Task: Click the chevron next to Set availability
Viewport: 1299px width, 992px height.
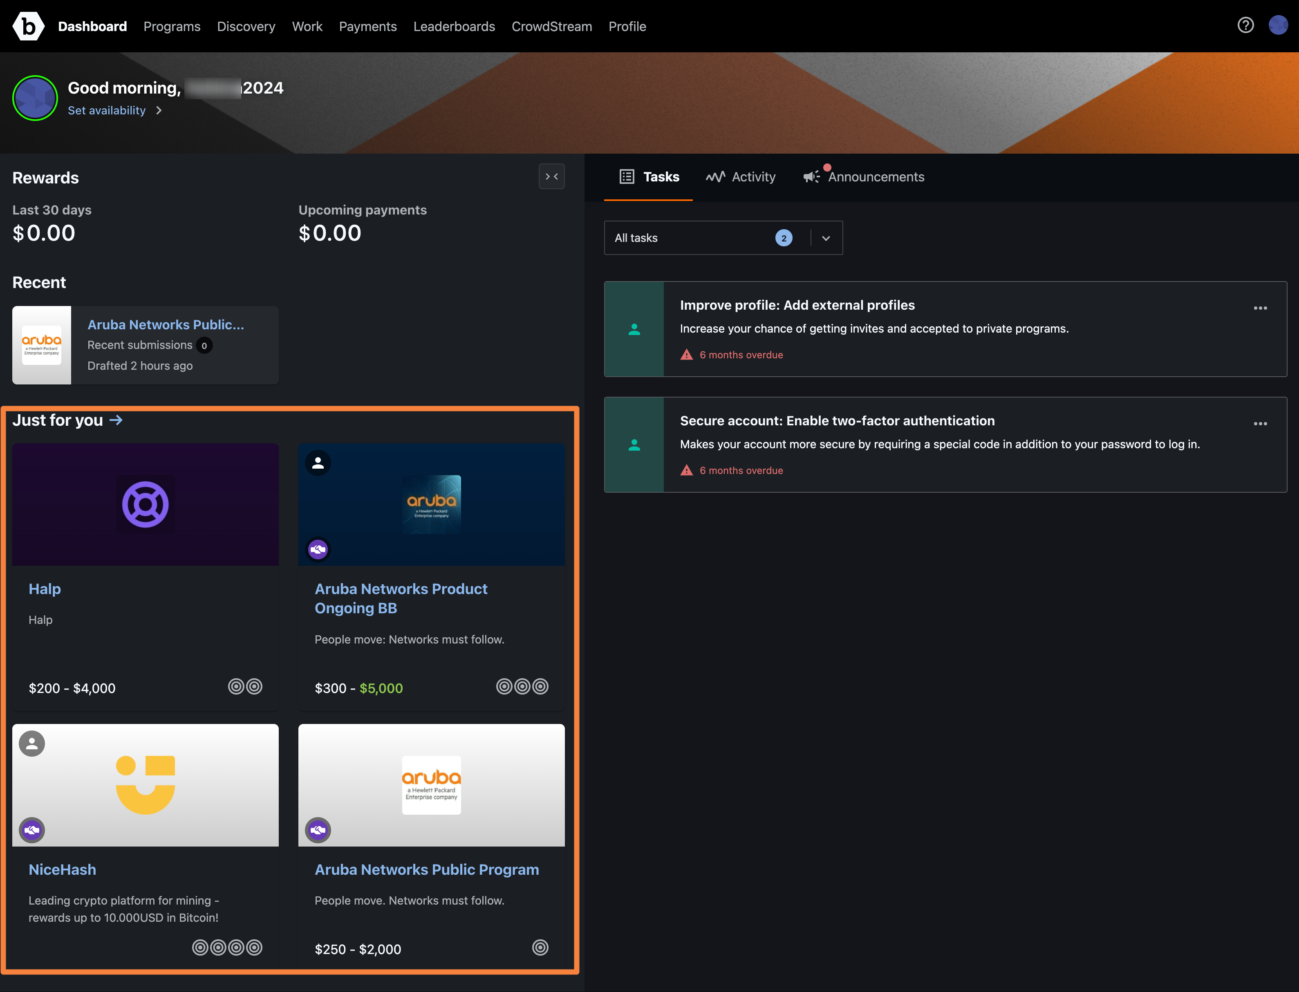Action: click(158, 110)
